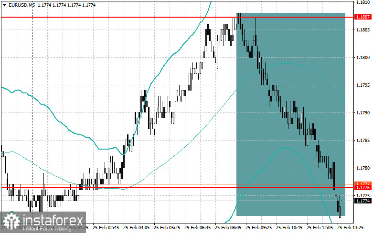Open the chart menu triangle beside EURUSD,M5
Viewport: 373px width, 233px height.
pyautogui.click(x=4, y=5)
